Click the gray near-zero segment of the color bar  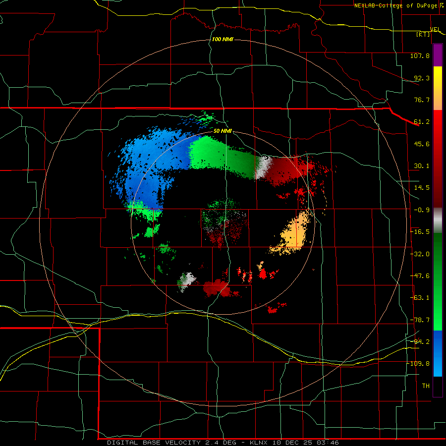click(x=438, y=221)
